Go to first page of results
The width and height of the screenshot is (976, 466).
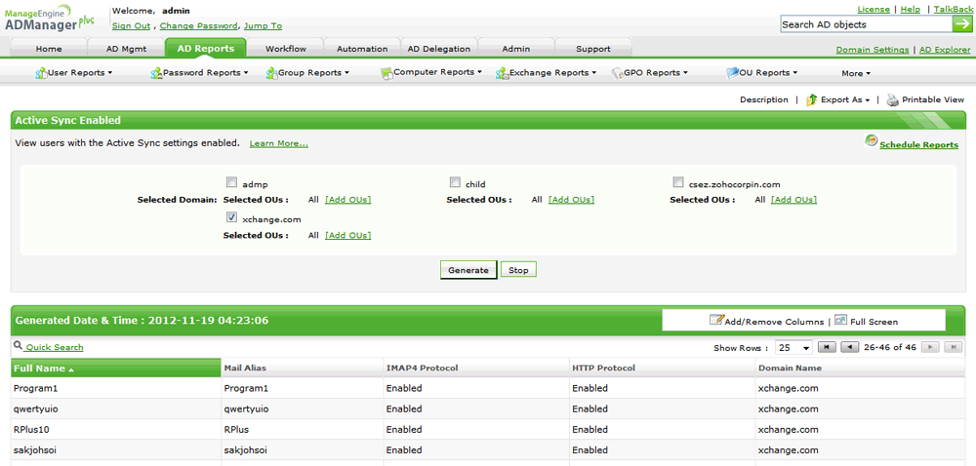827,347
